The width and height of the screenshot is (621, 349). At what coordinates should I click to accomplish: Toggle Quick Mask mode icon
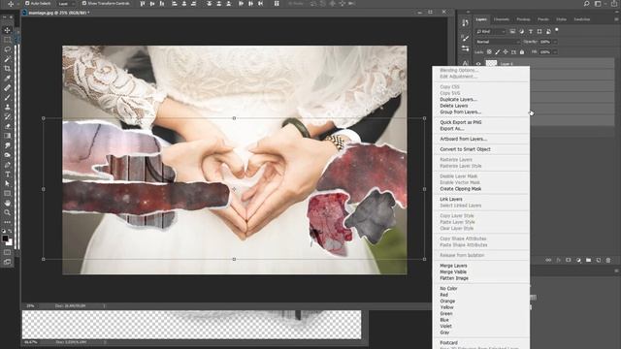[x=7, y=252]
